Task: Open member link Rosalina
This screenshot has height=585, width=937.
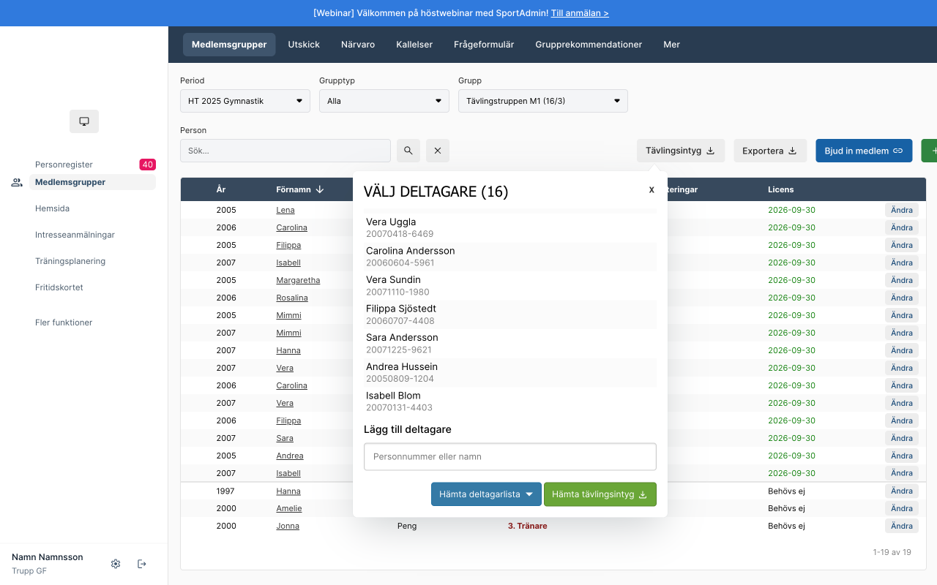Action: (x=292, y=298)
